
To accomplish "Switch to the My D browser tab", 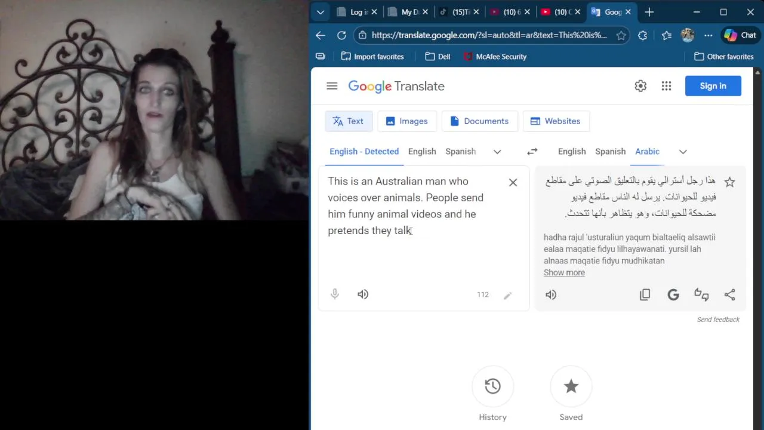I will (407, 12).
